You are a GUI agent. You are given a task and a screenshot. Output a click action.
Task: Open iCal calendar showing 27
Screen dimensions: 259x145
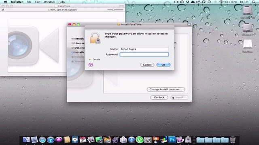pyautogui.click(x=83, y=140)
